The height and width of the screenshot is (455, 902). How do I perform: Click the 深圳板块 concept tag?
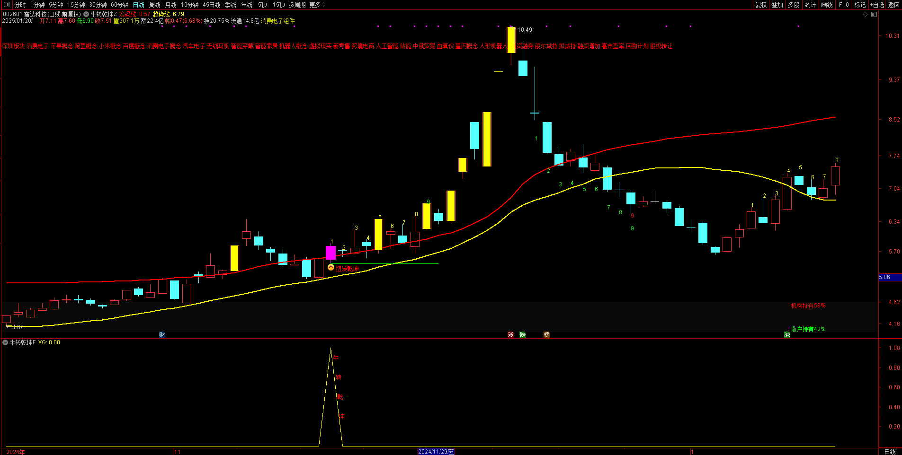(13, 46)
